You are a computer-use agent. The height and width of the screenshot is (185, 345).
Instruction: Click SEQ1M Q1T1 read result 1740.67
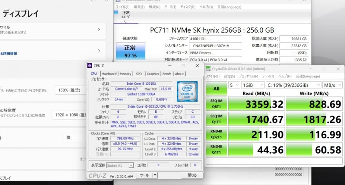coord(257,119)
